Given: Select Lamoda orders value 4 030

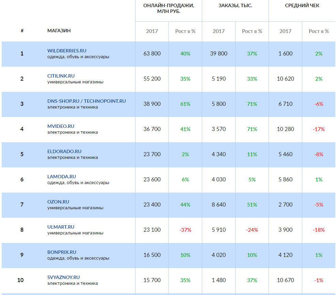Looking at the screenshot, I should coord(219,179).
